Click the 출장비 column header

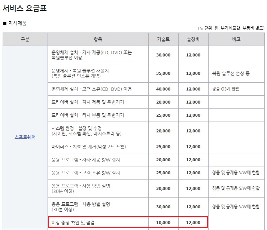point(193,39)
